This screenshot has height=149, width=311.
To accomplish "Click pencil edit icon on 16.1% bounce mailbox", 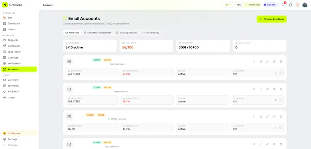I will tap(267, 89).
